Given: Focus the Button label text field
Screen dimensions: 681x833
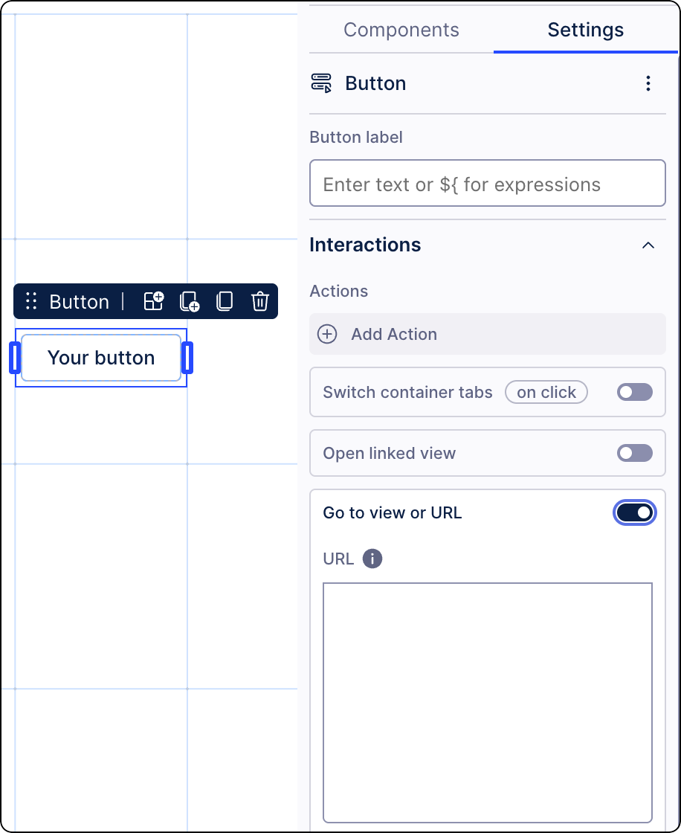Looking at the screenshot, I should pos(487,183).
